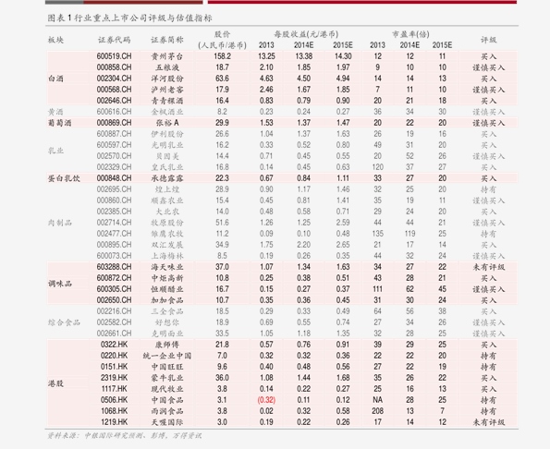
Task: Click the 天喔国际 company name
Action: pos(167,422)
